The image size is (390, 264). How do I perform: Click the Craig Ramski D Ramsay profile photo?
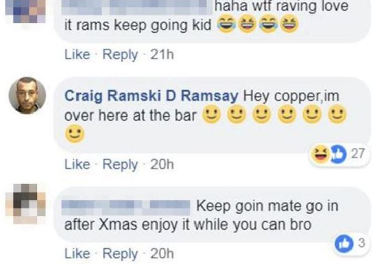click(x=27, y=95)
